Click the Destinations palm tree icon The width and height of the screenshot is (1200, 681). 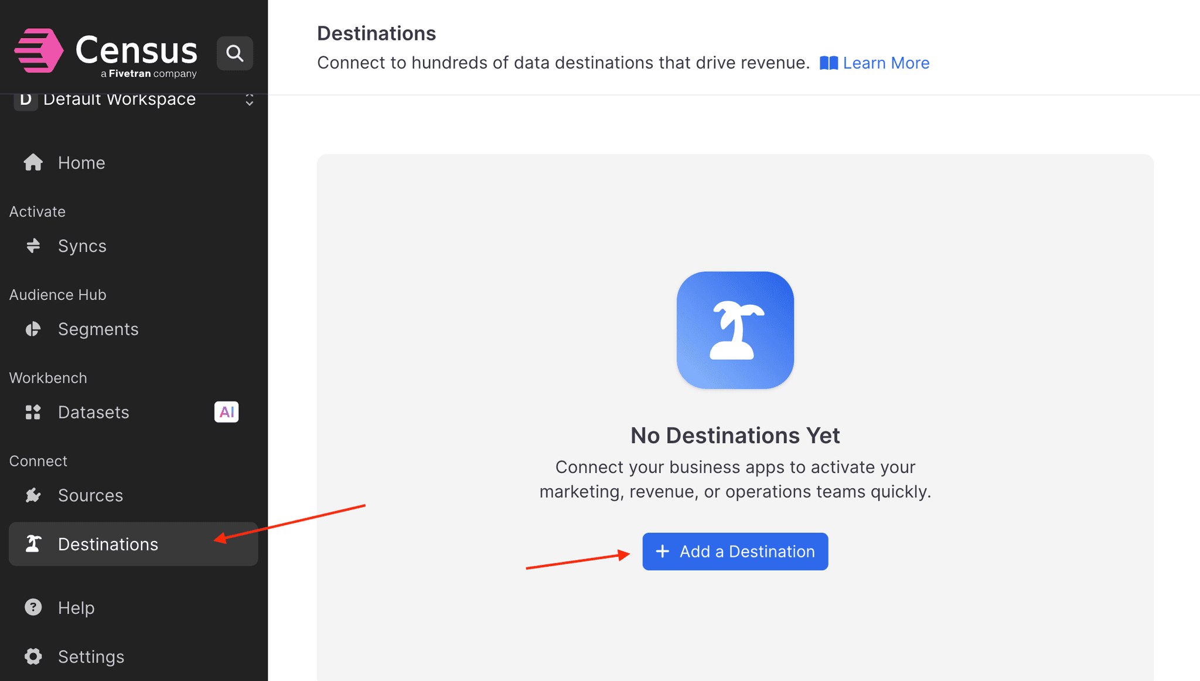click(x=33, y=544)
